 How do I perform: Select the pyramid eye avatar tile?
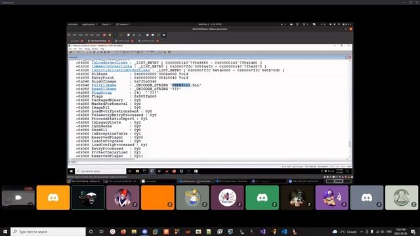click(x=401, y=197)
